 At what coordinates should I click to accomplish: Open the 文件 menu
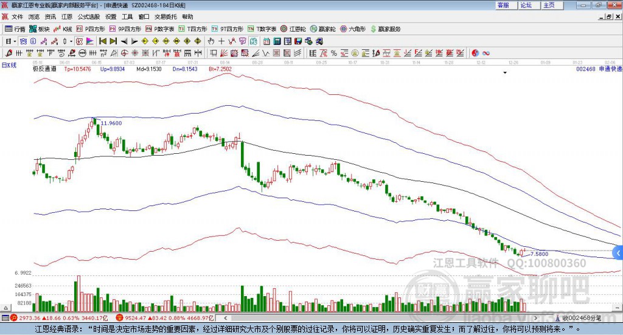(x=18, y=16)
